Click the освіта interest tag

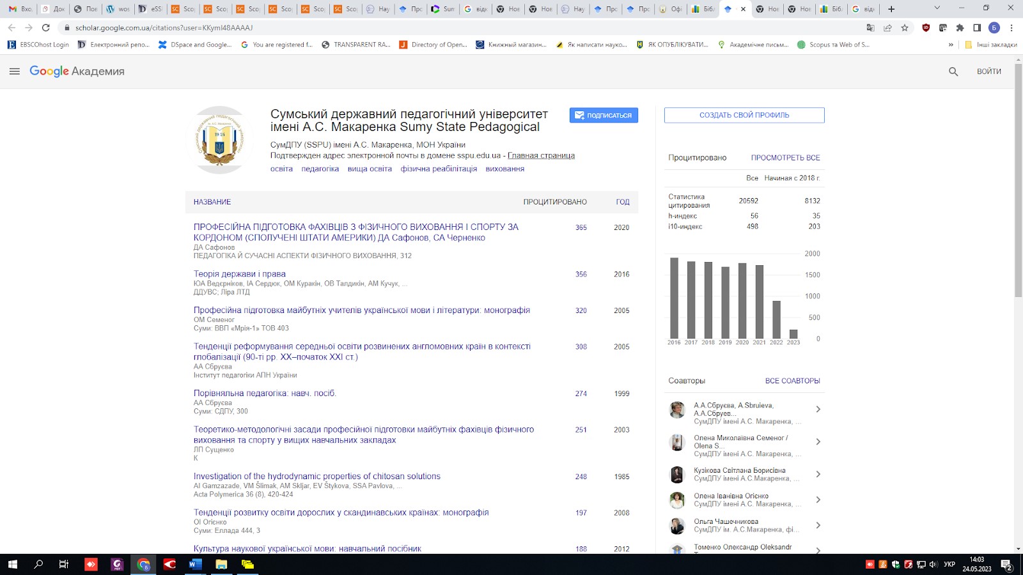281,169
